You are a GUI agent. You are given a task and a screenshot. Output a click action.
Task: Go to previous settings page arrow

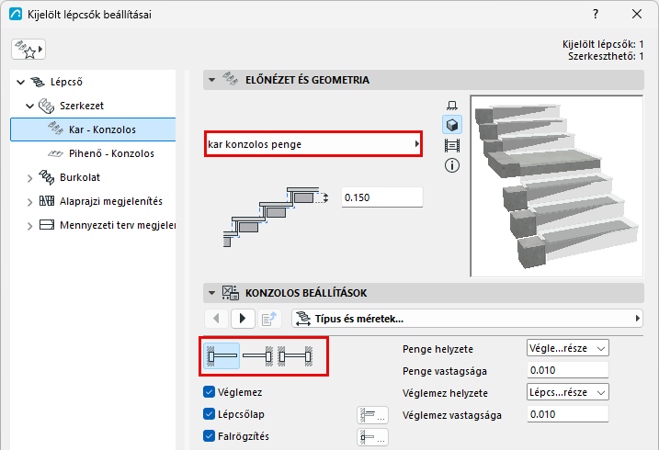tap(216, 319)
